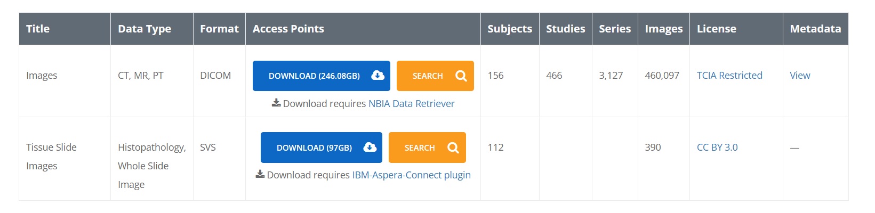
Task: Click the Access Points column header
Action: pos(288,29)
